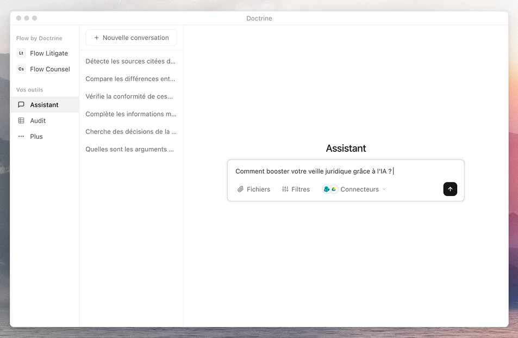Open conversation "Vérifie la conformité de ces..."
518x338 pixels.
tap(129, 96)
